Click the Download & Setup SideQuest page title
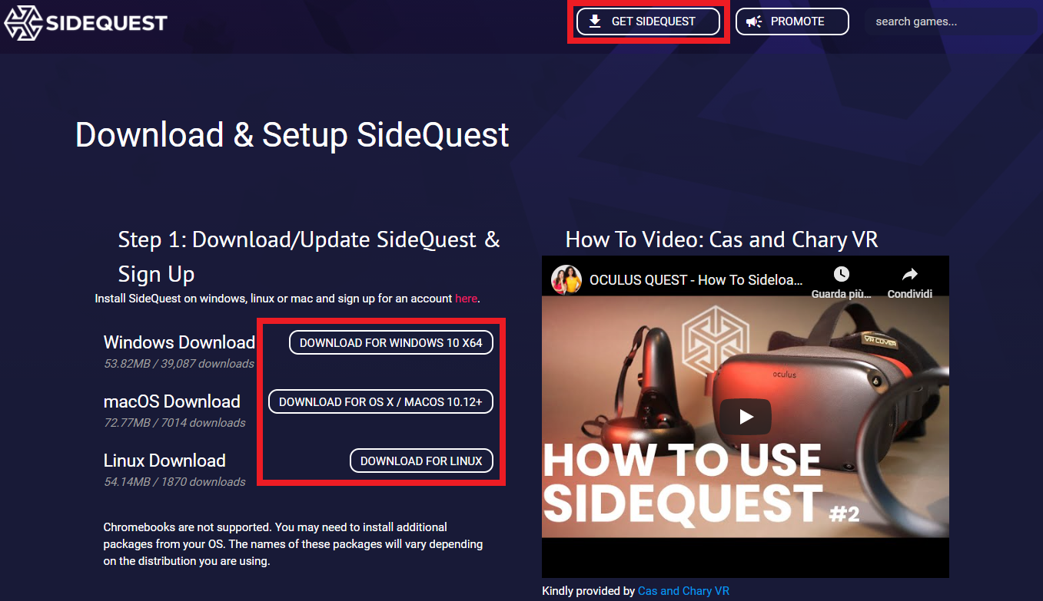Image resolution: width=1043 pixels, height=601 pixels. click(292, 135)
